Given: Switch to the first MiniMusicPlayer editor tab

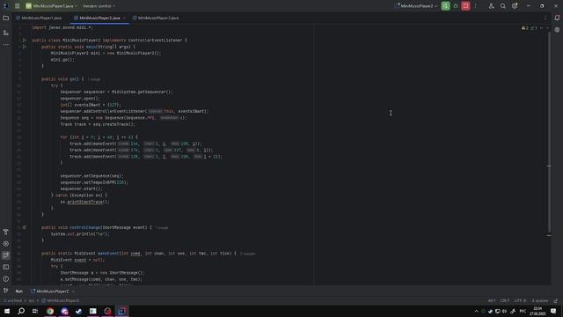Looking at the screenshot, I should pyautogui.click(x=39, y=18).
